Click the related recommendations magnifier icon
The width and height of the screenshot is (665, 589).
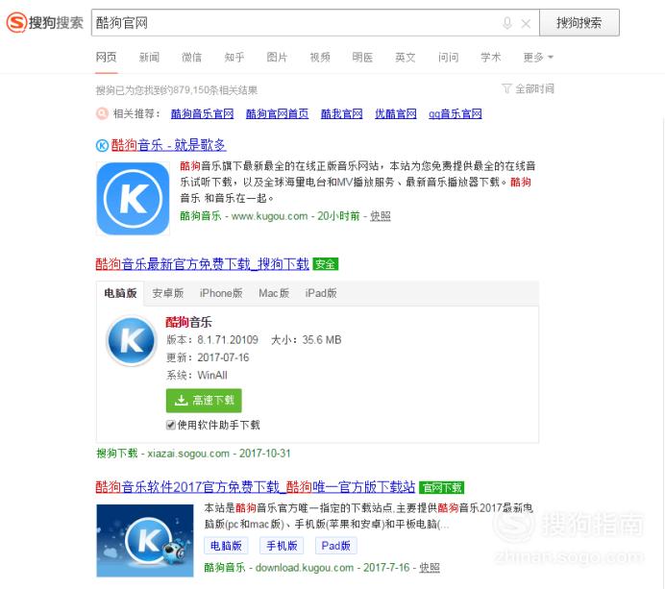click(102, 113)
